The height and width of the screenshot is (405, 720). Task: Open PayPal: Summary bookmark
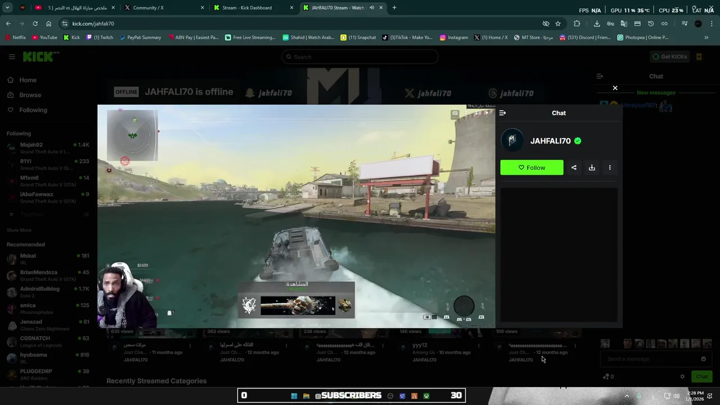pyautogui.click(x=141, y=38)
